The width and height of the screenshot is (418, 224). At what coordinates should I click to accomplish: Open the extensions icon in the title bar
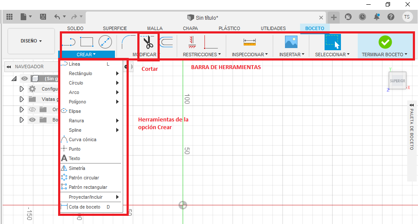(348, 17)
